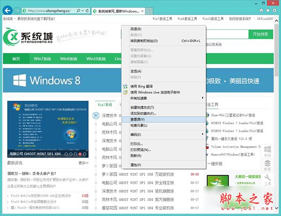Screen dimensions: 281x216
Task: Click the Windows Live mail icon in menu
Action: pyautogui.click(x=125, y=92)
